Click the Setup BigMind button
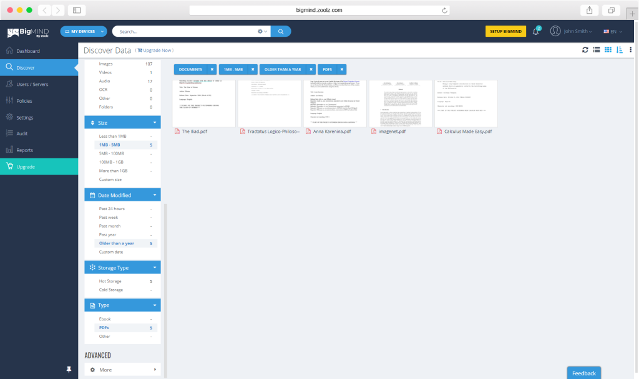This screenshot has width=639, height=379. pyautogui.click(x=505, y=31)
